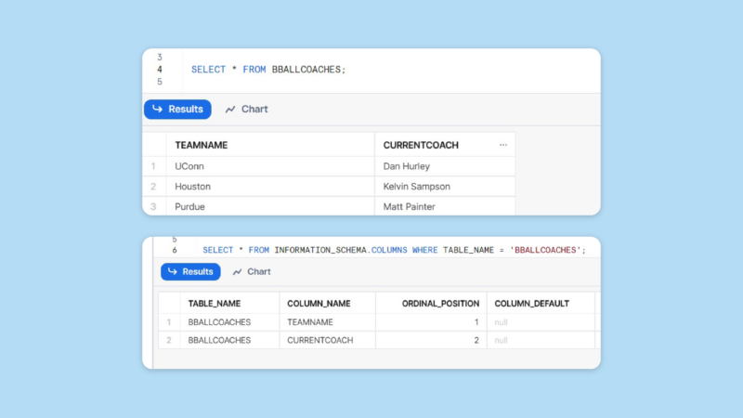Place cursor in SELECT * FROM BBALLCOACHES line
This screenshot has height=418, width=743.
tap(267, 70)
